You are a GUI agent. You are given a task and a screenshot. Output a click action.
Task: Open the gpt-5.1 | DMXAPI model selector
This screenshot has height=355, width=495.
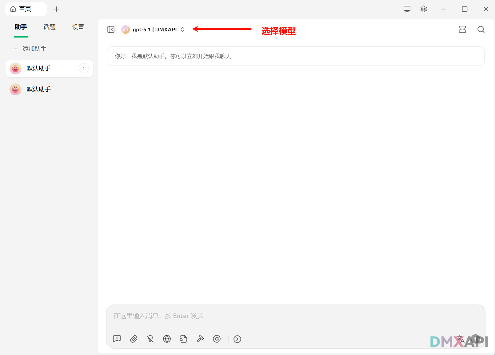(x=154, y=30)
